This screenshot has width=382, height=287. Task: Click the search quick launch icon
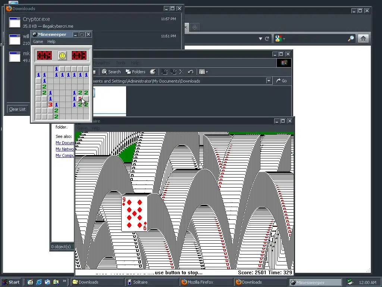pos(56,282)
